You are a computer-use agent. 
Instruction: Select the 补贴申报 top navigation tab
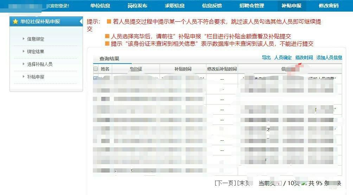[x=291, y=6]
